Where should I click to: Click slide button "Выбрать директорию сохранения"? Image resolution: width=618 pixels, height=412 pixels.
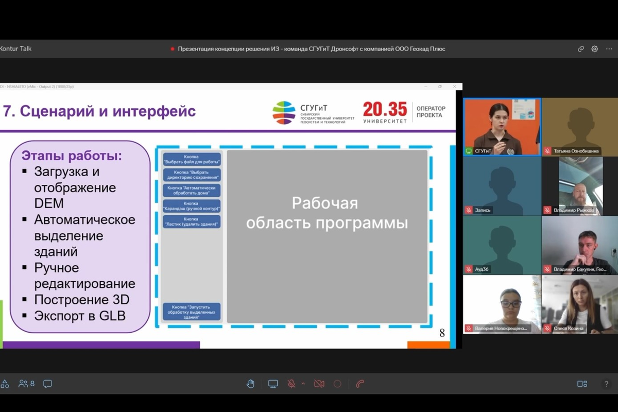tap(192, 175)
